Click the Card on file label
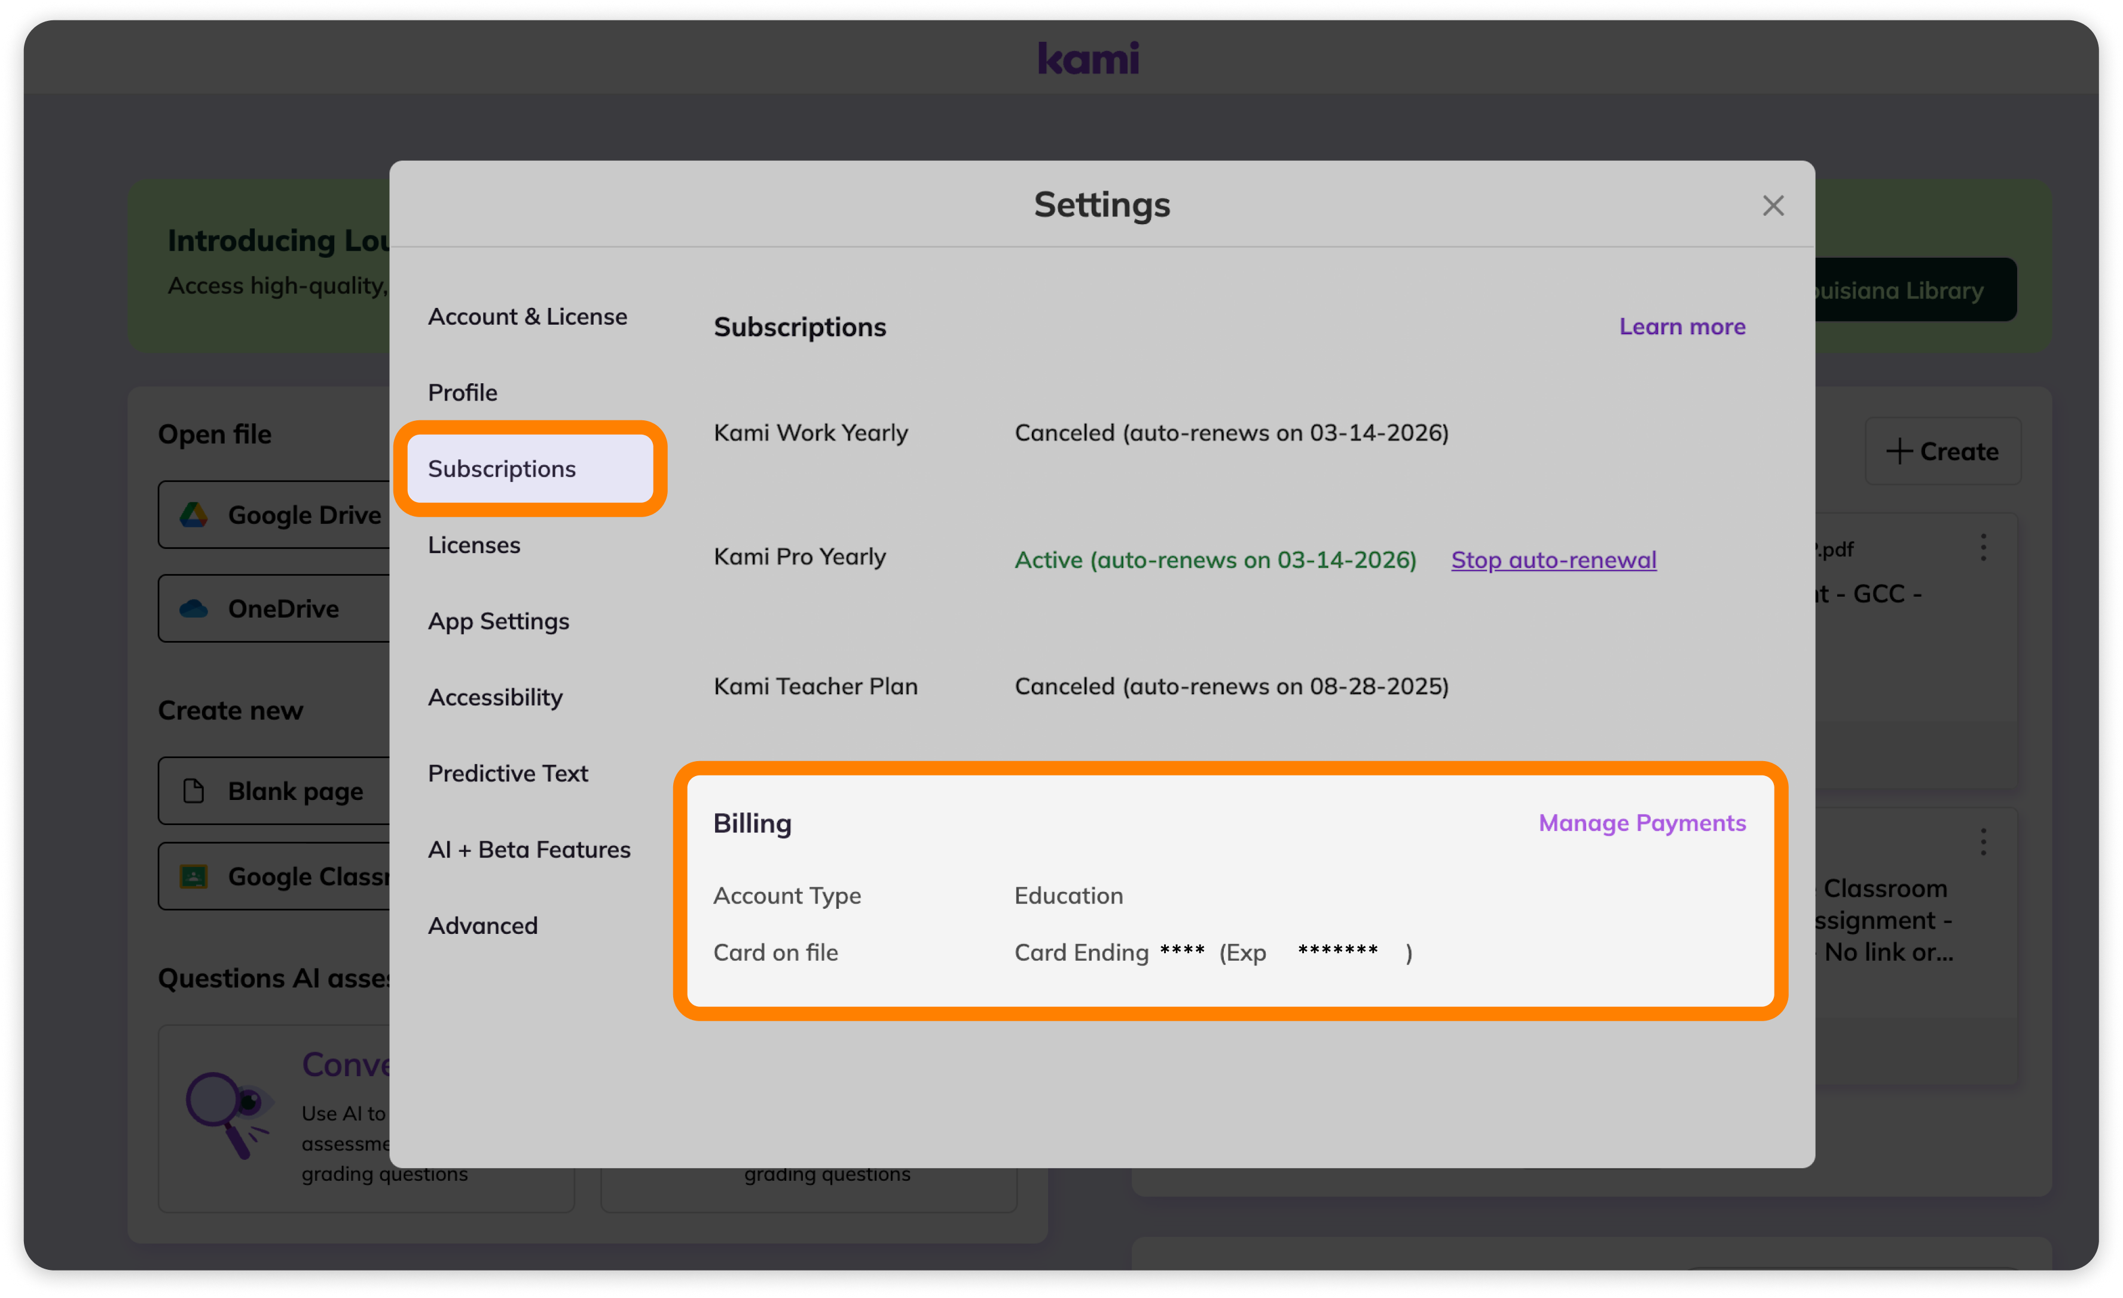Image resolution: width=2123 pixels, height=1298 pixels. (775, 952)
